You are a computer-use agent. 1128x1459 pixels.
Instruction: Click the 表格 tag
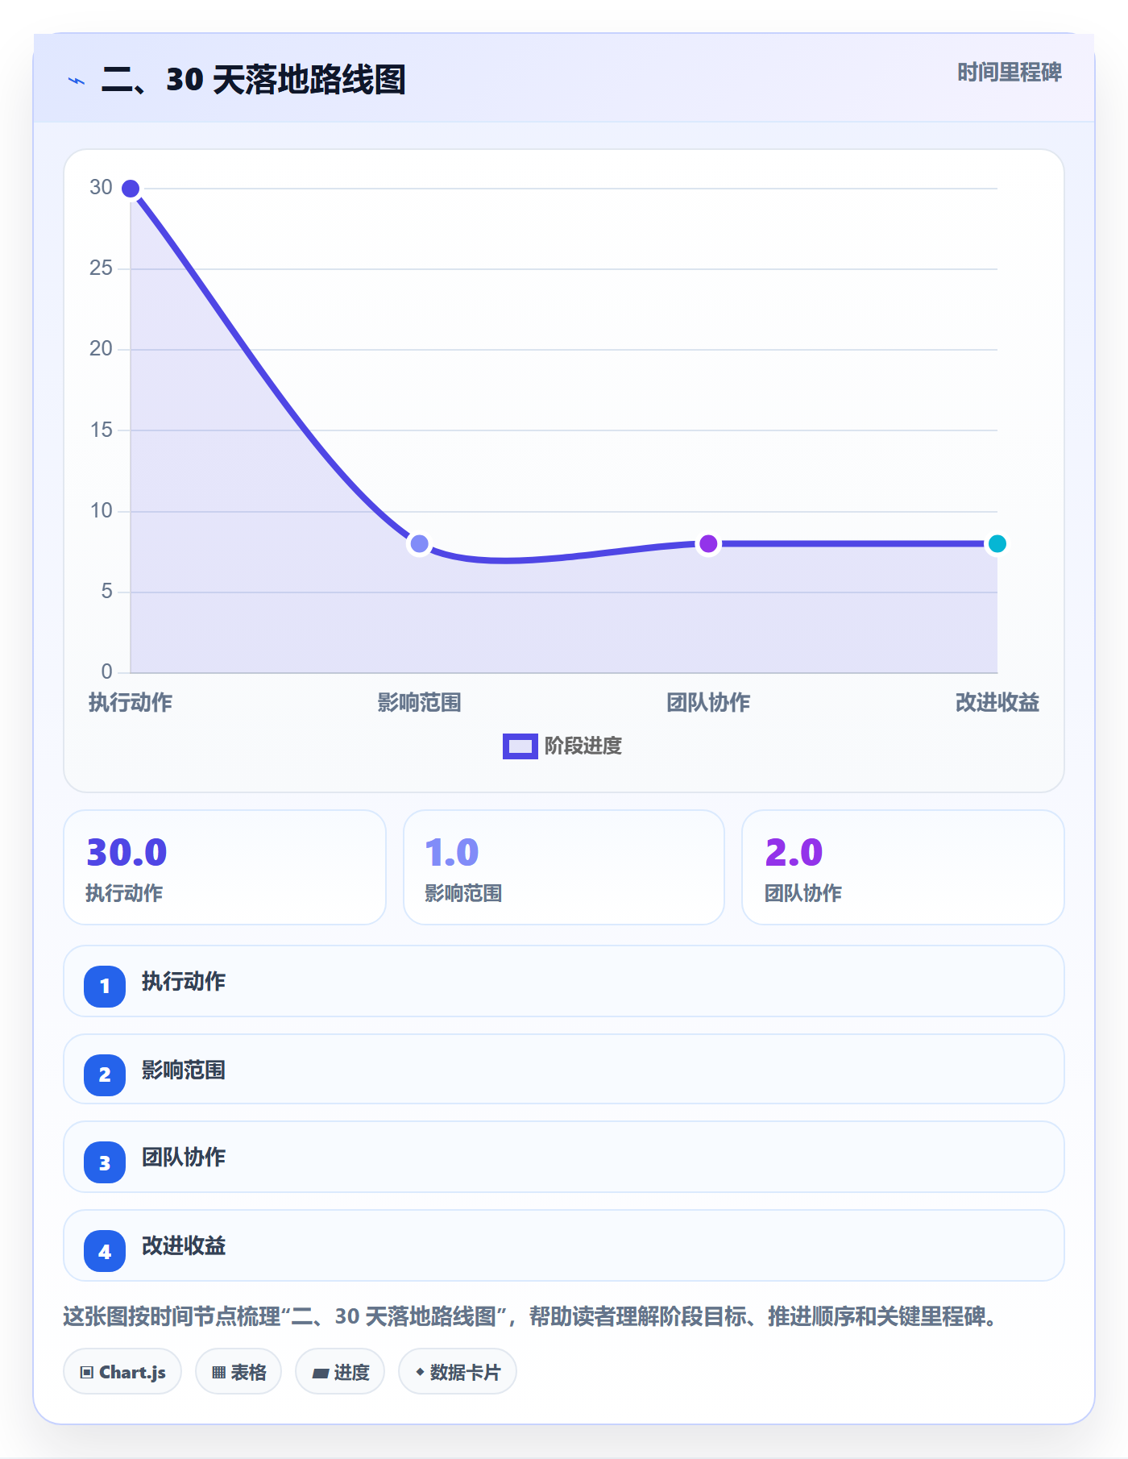[238, 1372]
